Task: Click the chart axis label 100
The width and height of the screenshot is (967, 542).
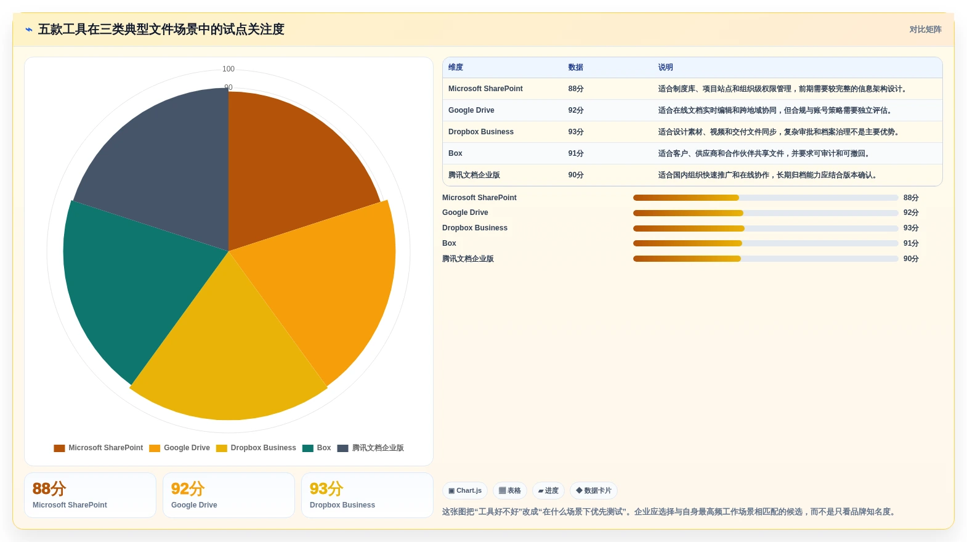Action: [229, 69]
